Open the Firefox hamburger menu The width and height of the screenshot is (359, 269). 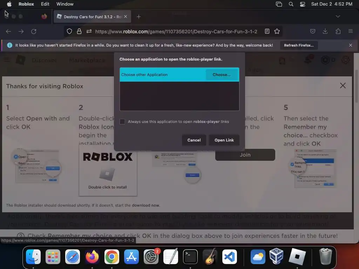351,31
